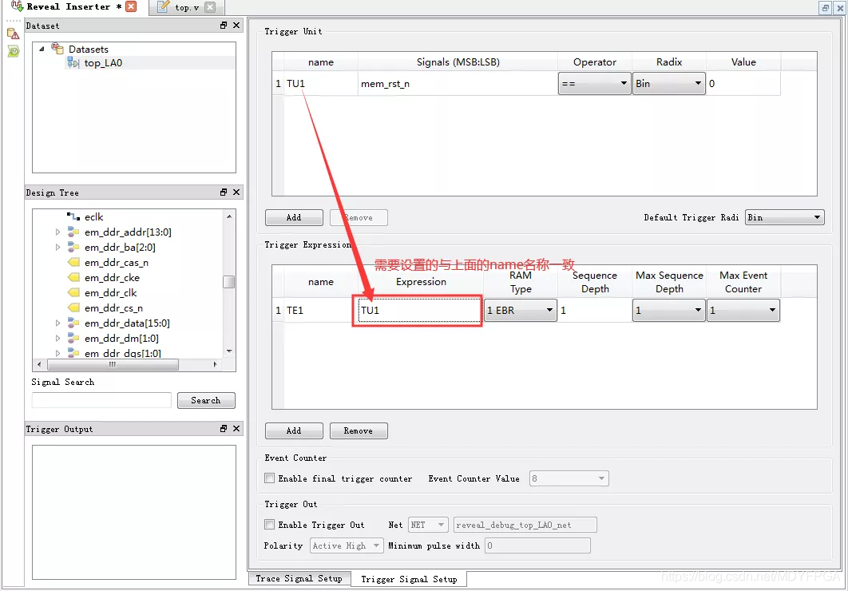Close the Design Tree panel
Image resolution: width=848 pixels, height=591 pixels.
pyautogui.click(x=236, y=192)
